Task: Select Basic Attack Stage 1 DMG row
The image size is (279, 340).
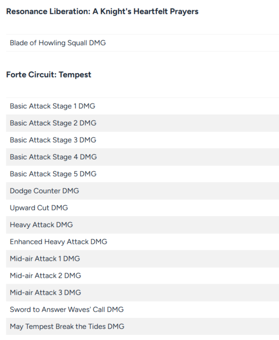Action: (x=52, y=106)
